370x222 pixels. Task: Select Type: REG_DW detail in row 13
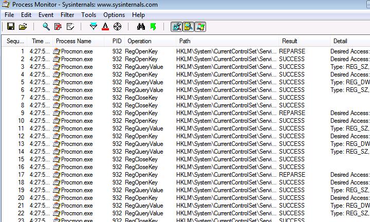pyautogui.click(x=350, y=144)
